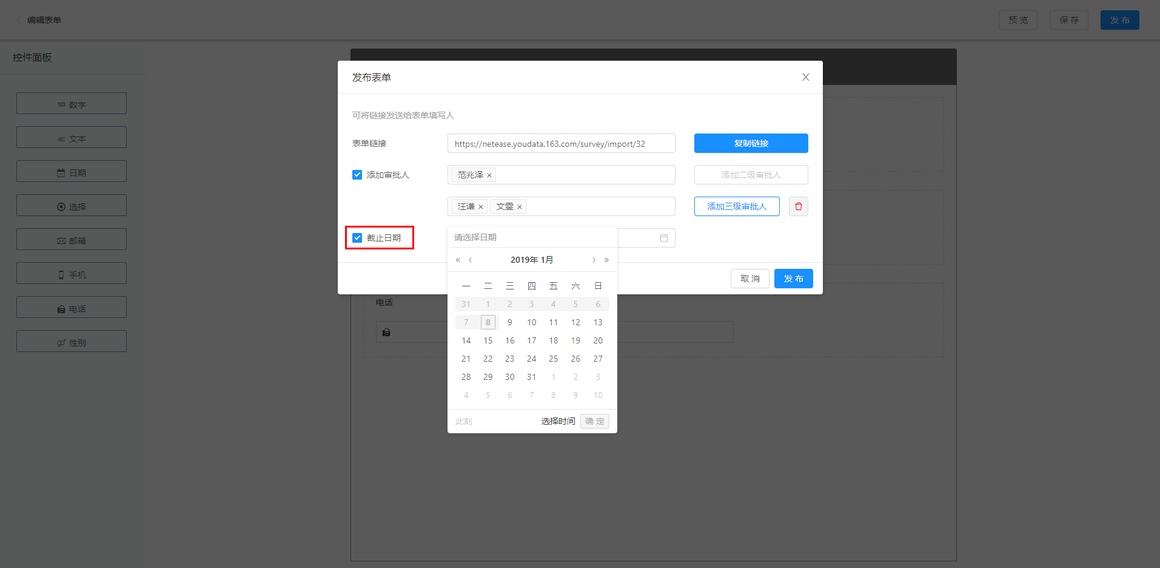1160x568 pixels.
Task: Click the 添加三级审批人 button
Action: (737, 206)
